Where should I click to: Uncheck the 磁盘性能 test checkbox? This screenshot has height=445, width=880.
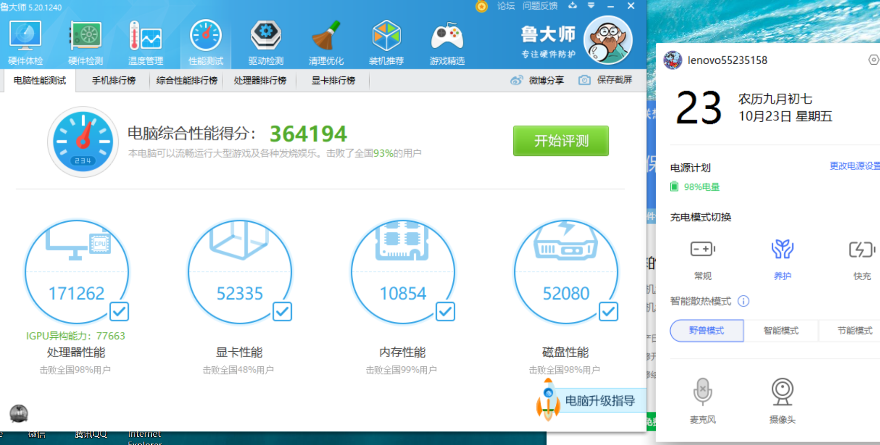[608, 312]
